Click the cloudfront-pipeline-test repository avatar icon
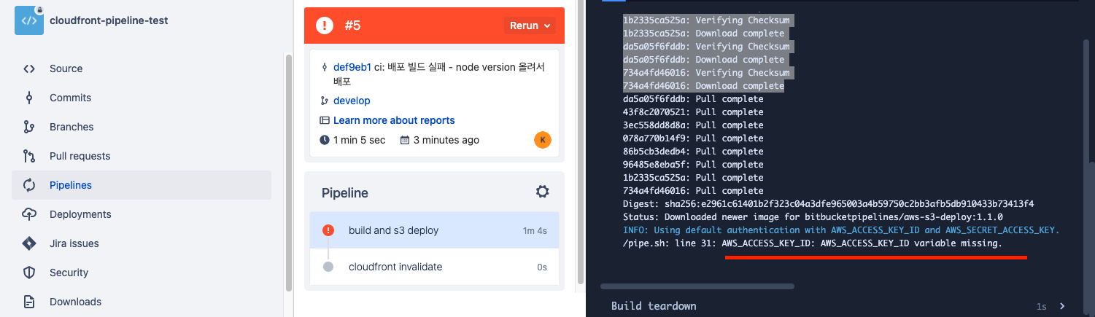1095x317 pixels. [x=29, y=20]
